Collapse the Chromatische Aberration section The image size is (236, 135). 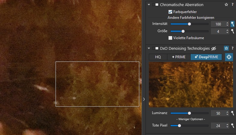point(149,5)
